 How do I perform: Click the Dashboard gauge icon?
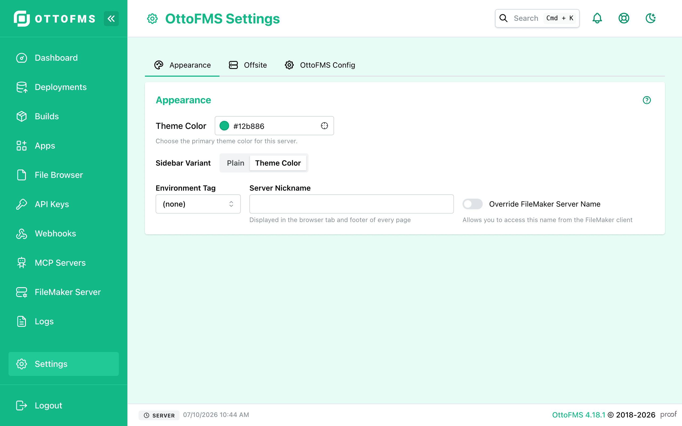[x=22, y=58]
